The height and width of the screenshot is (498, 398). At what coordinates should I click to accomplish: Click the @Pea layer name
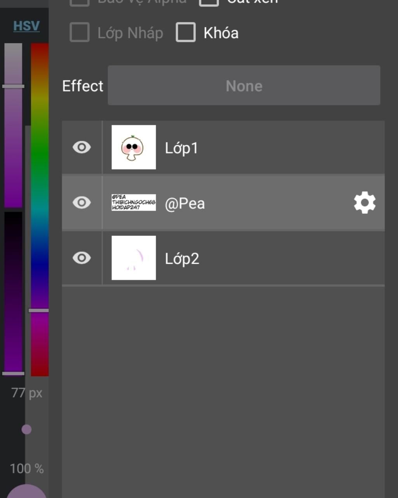pyautogui.click(x=185, y=203)
